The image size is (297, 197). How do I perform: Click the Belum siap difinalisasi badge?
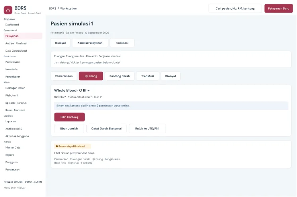pyautogui.click(x=72, y=147)
